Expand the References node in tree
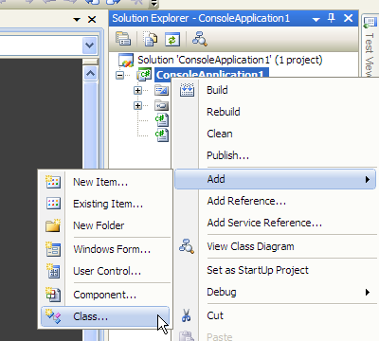The width and height of the screenshot is (379, 341). click(137, 105)
